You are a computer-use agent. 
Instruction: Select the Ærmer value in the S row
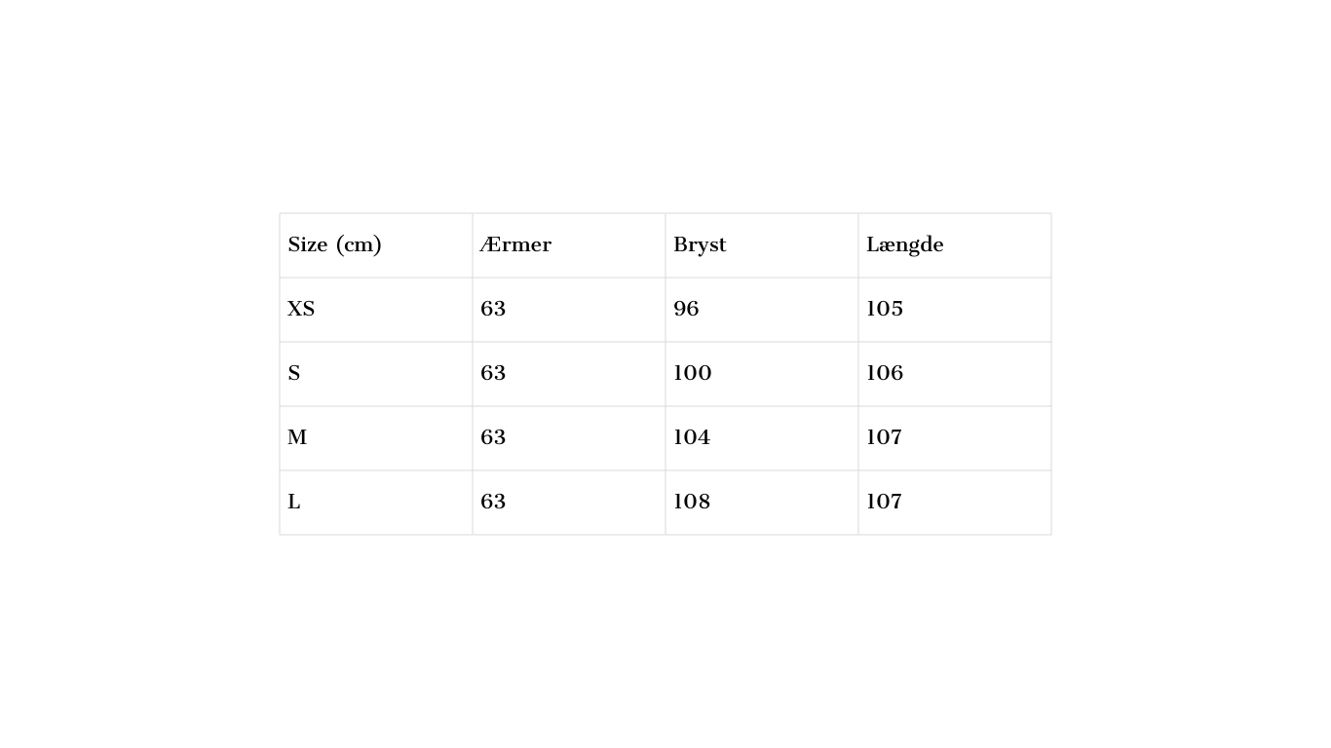[493, 374]
